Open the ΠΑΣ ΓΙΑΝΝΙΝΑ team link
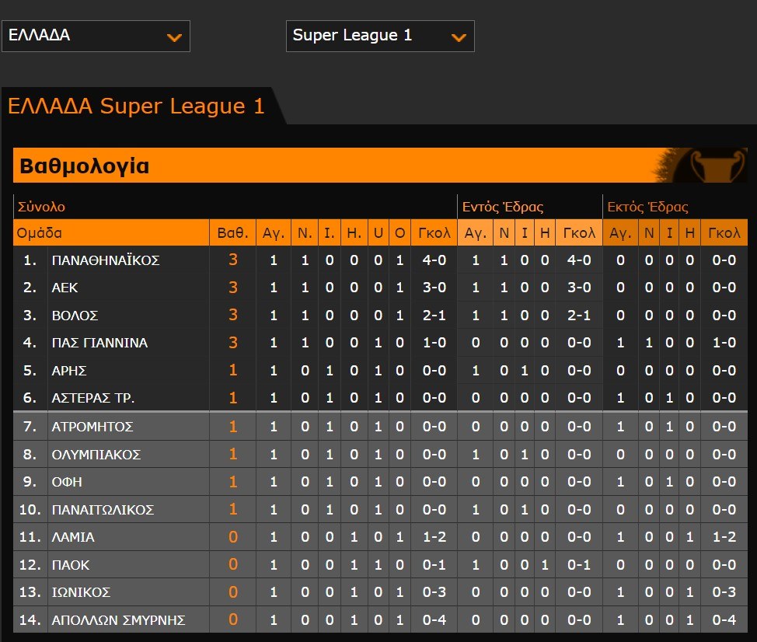The height and width of the screenshot is (642, 757). point(99,343)
